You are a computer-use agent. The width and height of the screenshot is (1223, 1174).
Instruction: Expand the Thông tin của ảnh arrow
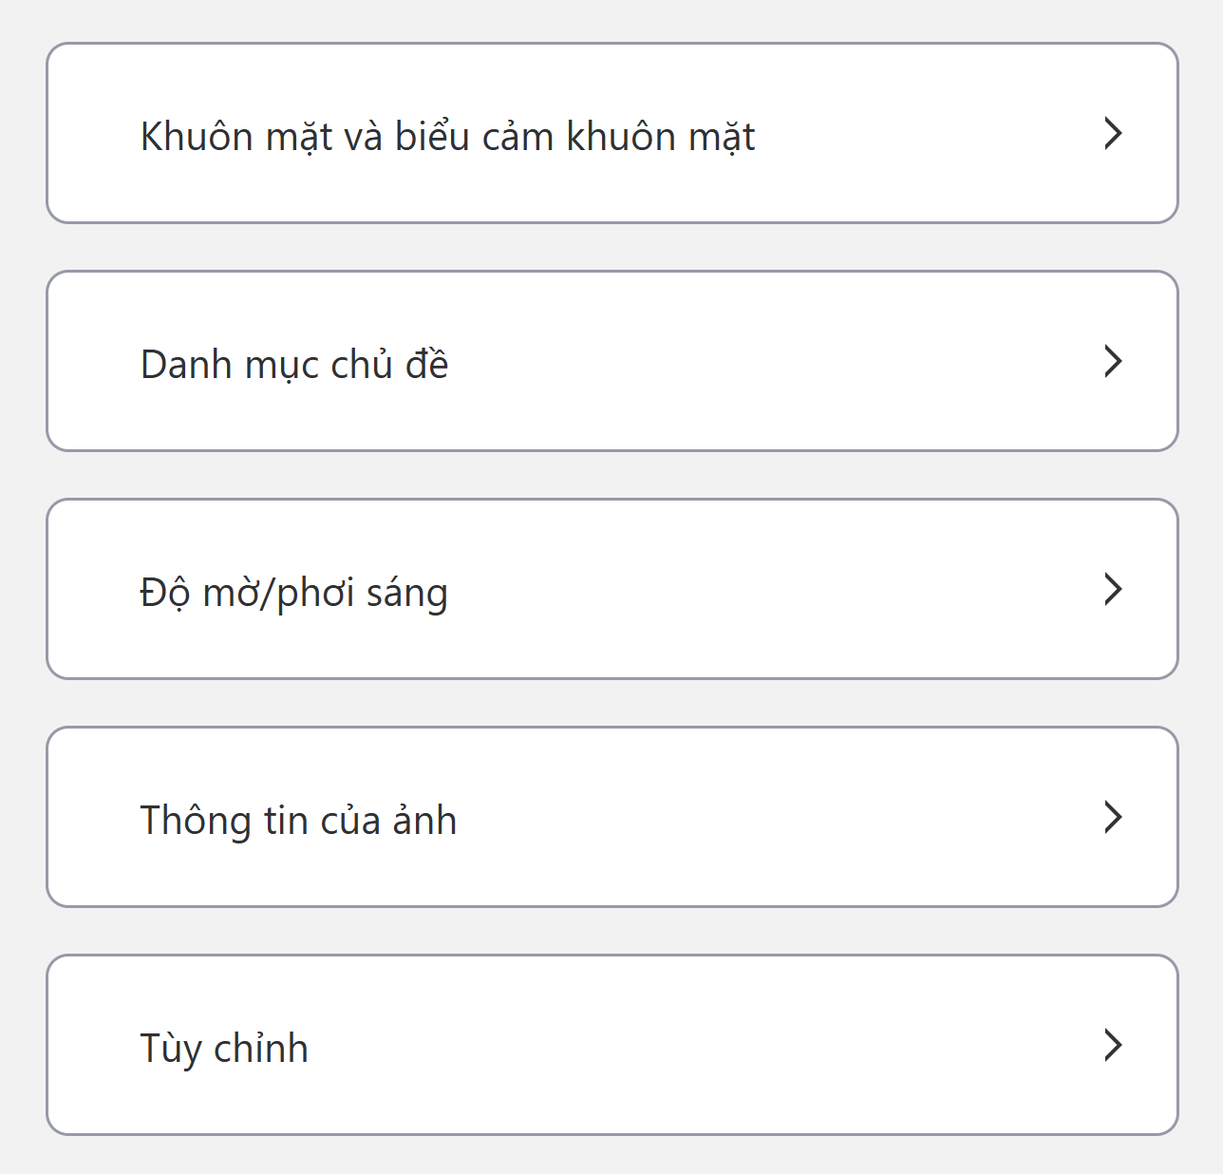1113,817
